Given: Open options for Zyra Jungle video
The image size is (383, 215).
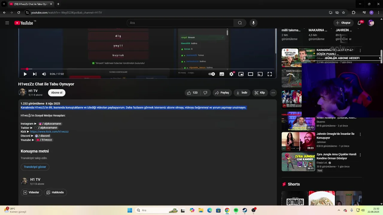Looking at the screenshot, I should pos(360,155).
